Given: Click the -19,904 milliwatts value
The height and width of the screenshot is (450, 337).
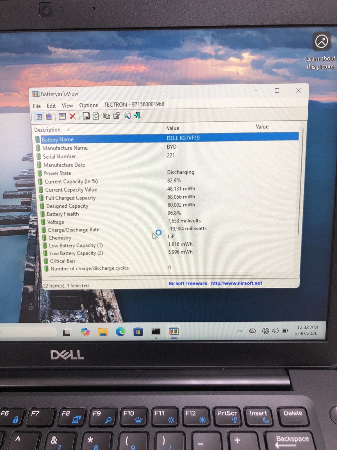Looking at the screenshot, I should coord(187,228).
